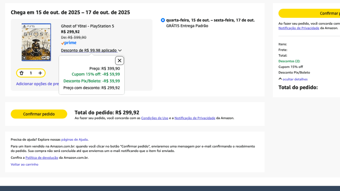Open Ghost of Yōtei cover thumbnail

36,42
